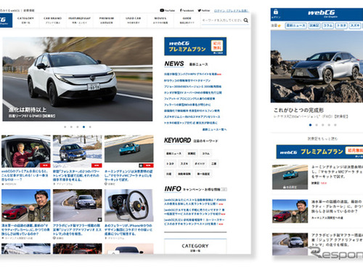This screenshot has height=267, width=363.
Task: Select the コラム keyword tag in sidebar
Action: 206,154
